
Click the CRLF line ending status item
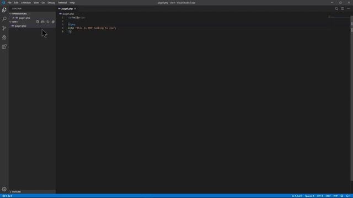tap(328, 196)
